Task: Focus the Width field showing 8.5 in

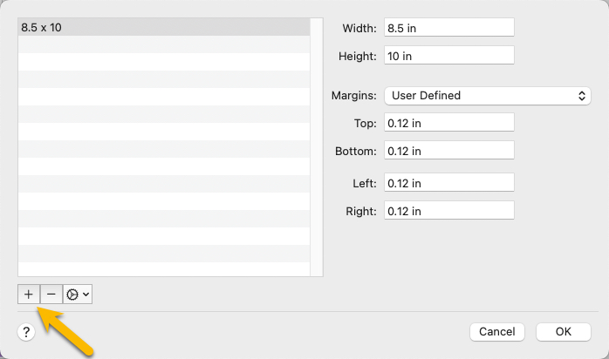Action: tap(448, 28)
